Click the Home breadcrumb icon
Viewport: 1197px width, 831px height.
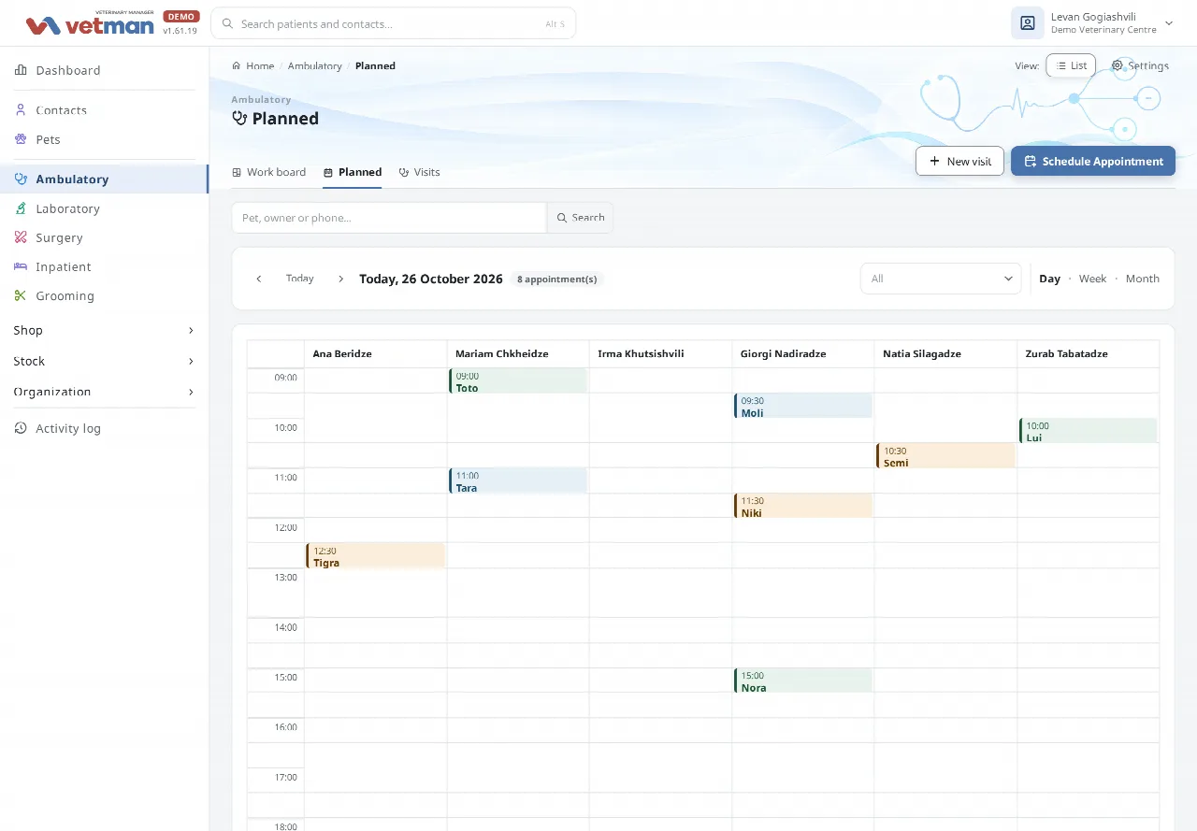pos(237,65)
